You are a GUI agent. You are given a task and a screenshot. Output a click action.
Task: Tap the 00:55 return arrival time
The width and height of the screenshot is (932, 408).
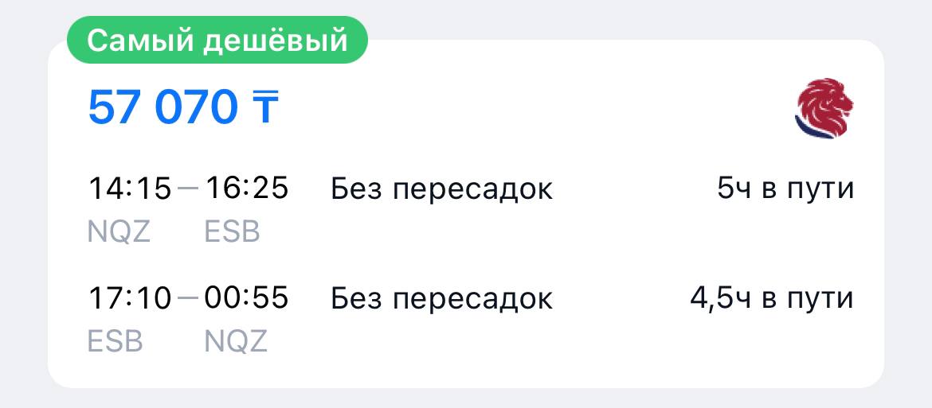point(247,298)
